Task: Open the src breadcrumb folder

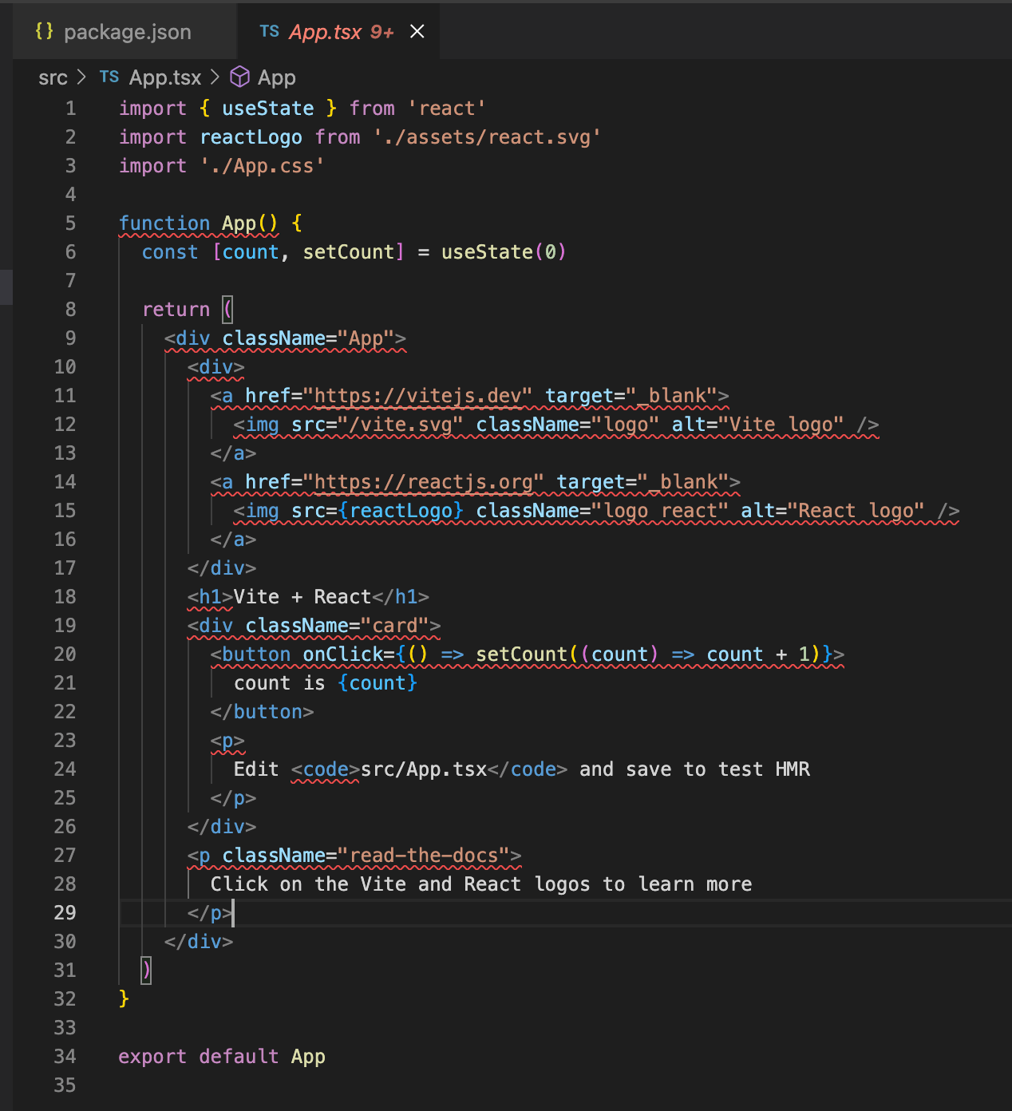Action: 53,77
